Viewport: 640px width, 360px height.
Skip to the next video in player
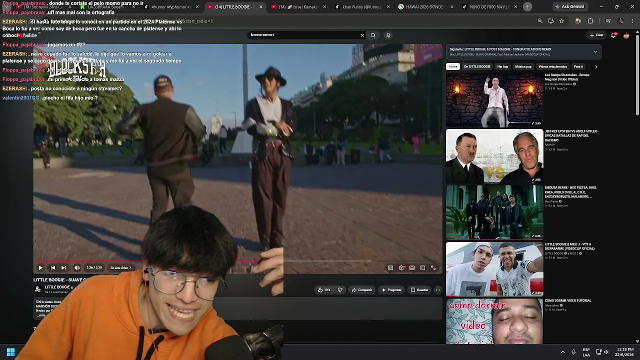point(63,268)
